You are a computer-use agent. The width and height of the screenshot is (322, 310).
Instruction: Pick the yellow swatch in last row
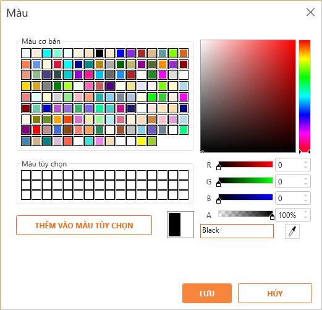pyautogui.click(x=142, y=141)
